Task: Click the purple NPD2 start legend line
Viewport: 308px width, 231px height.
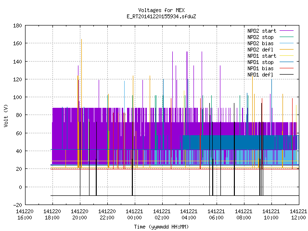Action: pyautogui.click(x=286, y=31)
